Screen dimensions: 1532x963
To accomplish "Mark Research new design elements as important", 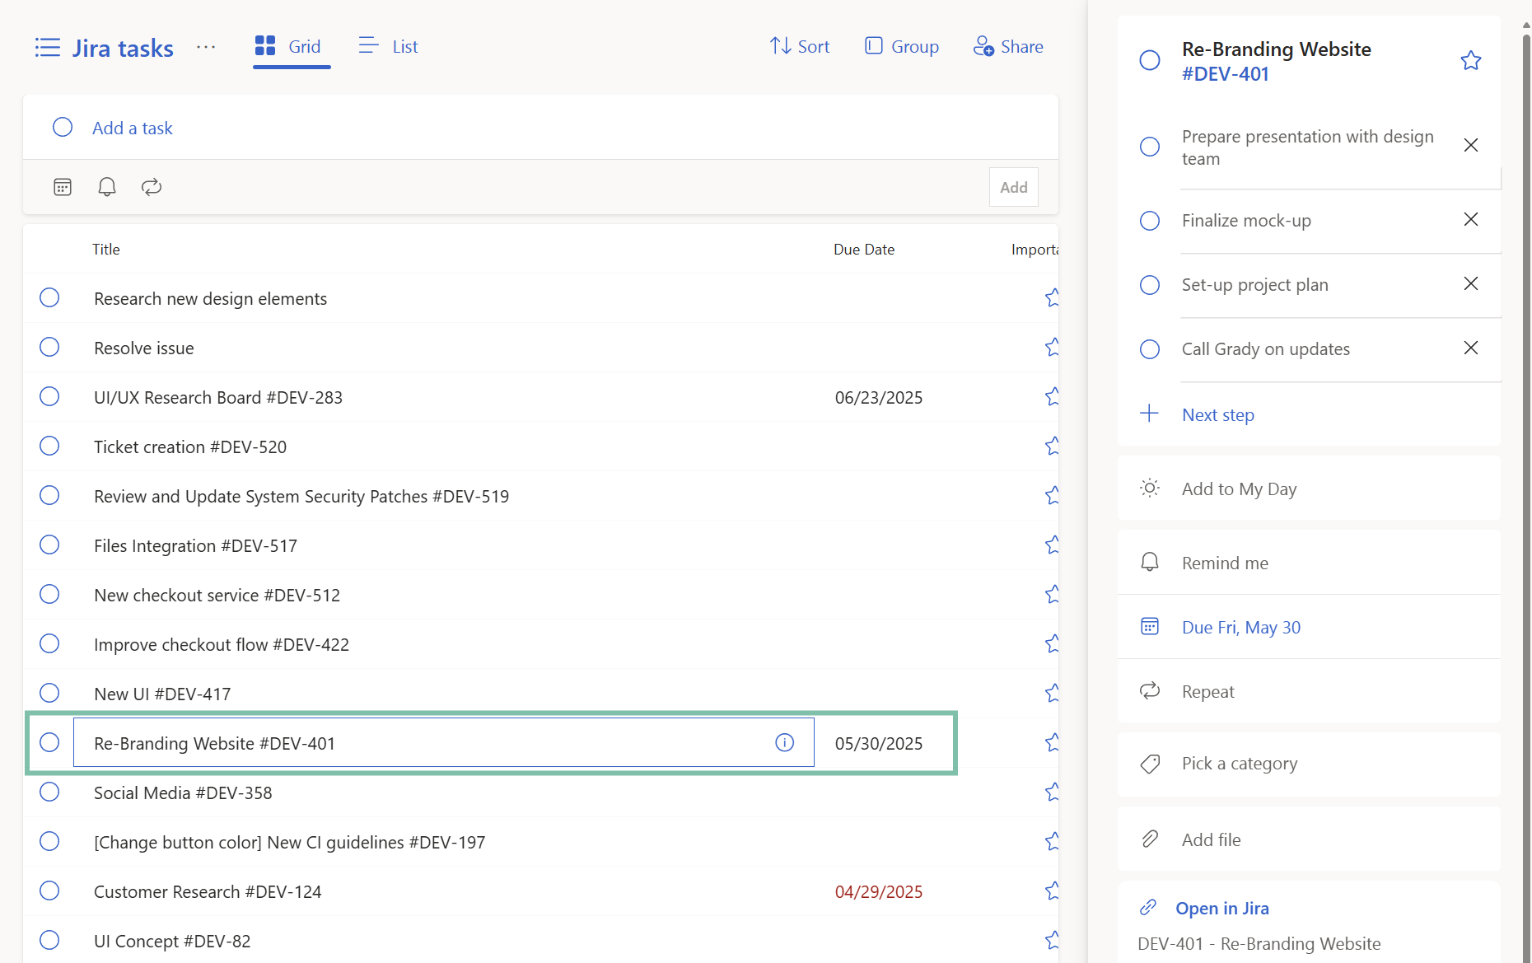I will 1051,298.
